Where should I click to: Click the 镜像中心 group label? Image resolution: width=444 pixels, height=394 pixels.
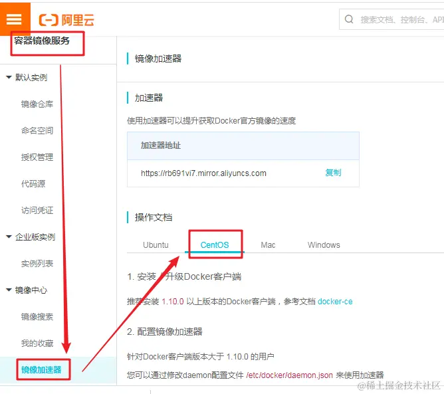pyautogui.click(x=31, y=290)
